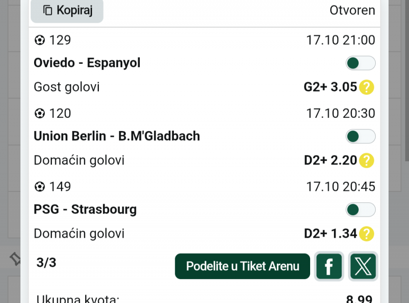Click the help icon next to D2+ 1.34
The image size is (409, 303).
[x=366, y=234]
